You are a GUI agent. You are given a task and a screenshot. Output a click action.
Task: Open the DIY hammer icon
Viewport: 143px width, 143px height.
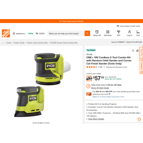pyautogui.click(x=119, y=32)
